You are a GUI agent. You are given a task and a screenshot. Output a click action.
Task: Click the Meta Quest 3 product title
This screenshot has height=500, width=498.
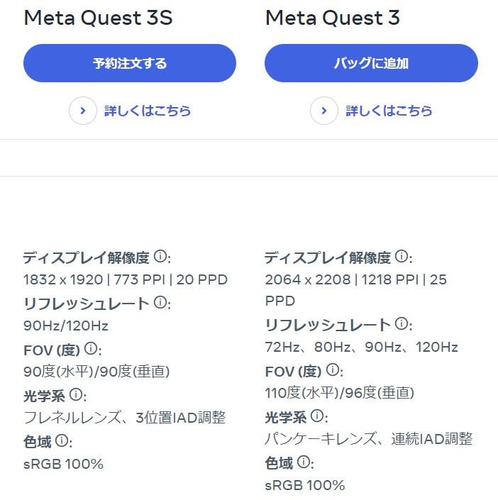332,18
